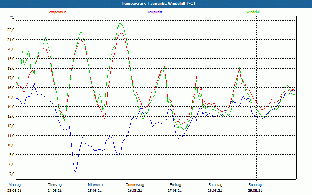The height and width of the screenshot is (195, 312).
Task: Click the red Temperatur legend label
Action: 56,12
